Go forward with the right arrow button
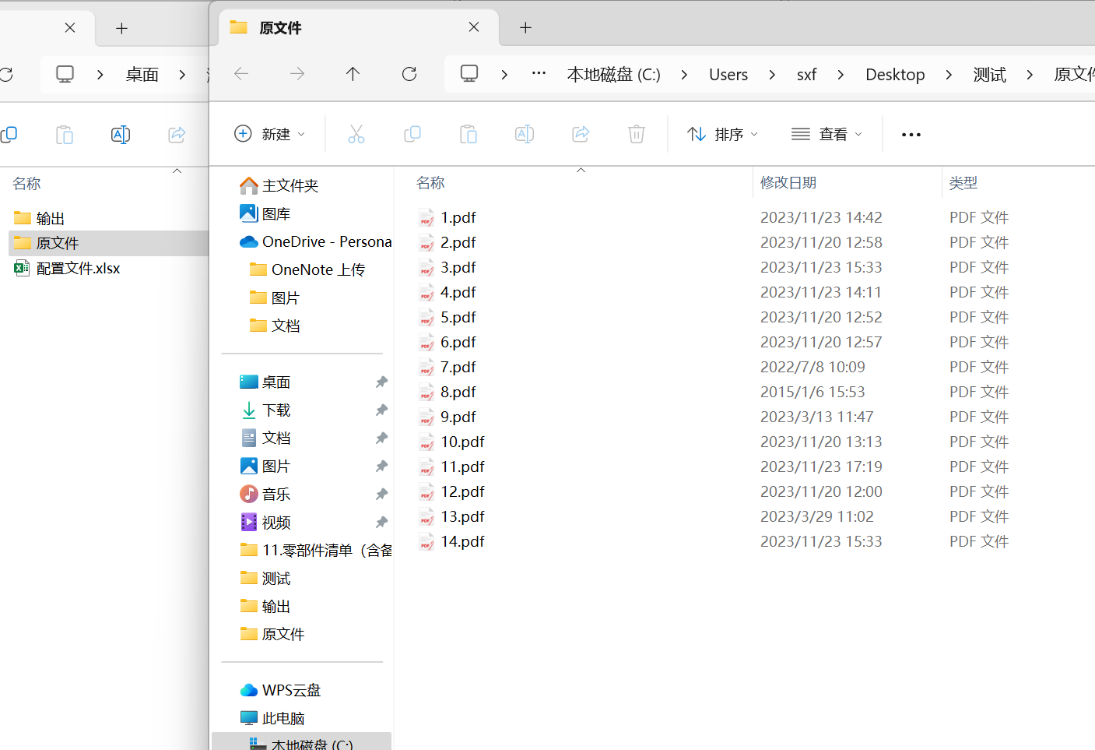This screenshot has height=750, width=1095. 297,74
